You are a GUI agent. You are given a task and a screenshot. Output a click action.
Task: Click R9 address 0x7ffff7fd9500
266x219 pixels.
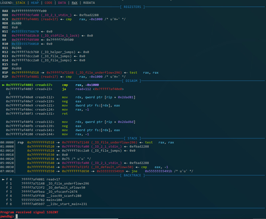(x=25, y=40)
